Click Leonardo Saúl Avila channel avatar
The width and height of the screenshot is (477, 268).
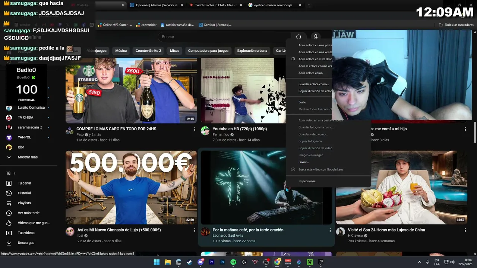(205, 232)
